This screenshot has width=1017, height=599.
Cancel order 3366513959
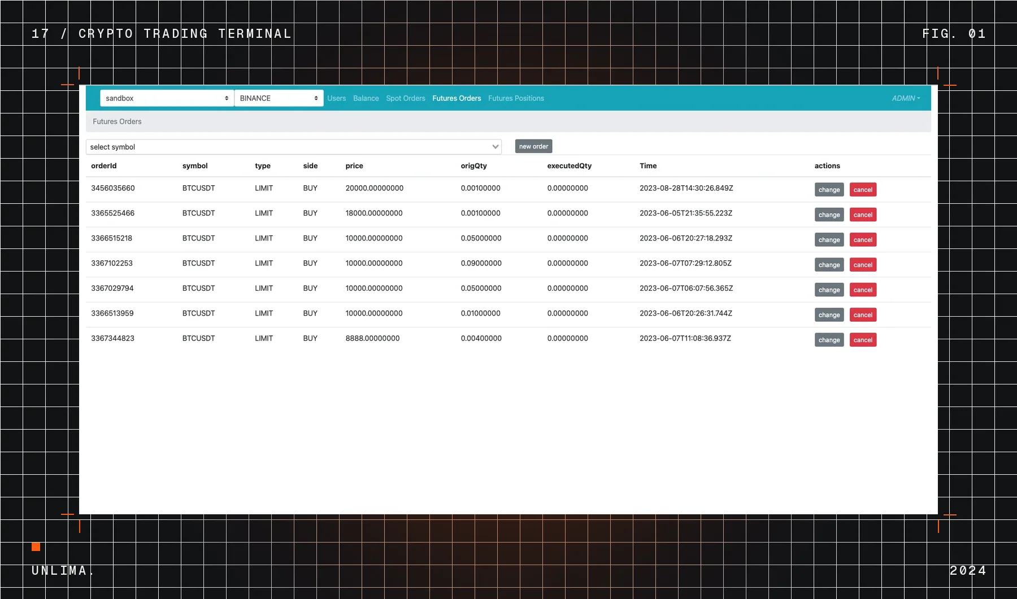pos(863,315)
